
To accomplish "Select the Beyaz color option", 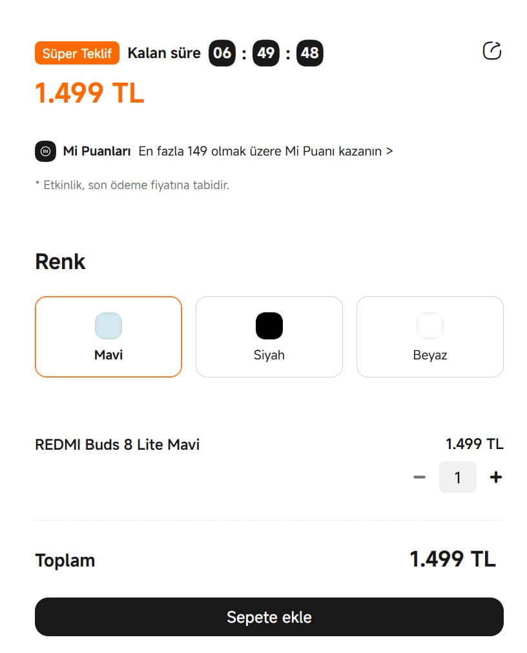I will coord(429,336).
